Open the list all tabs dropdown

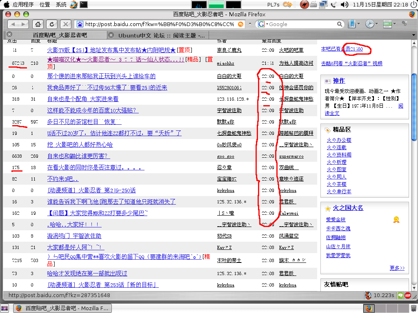tap(414, 35)
